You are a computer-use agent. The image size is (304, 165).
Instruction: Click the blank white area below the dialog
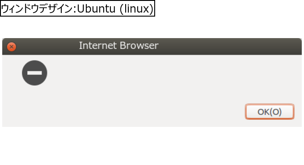click(152, 146)
